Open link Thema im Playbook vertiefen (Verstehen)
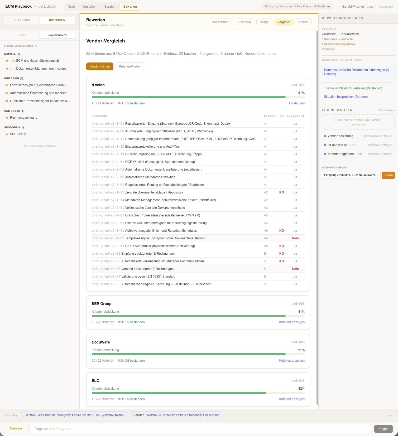This screenshot has height=436, width=398. click(353, 88)
